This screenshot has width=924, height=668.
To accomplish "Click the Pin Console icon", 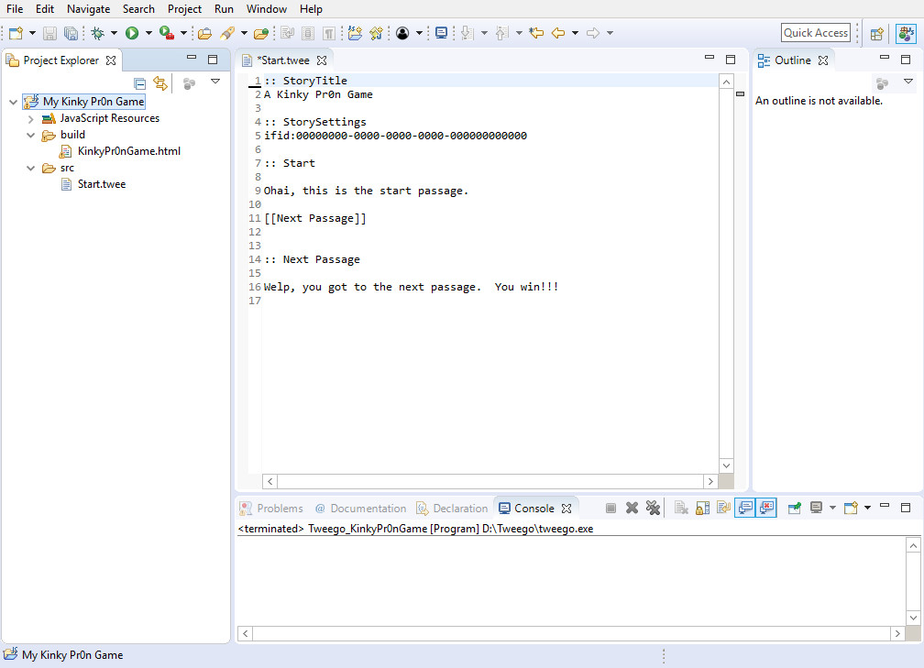I will 794,508.
